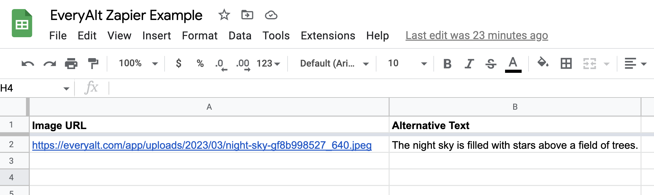Increase decimal places
Viewport: 654px width, 195px height.
243,65
